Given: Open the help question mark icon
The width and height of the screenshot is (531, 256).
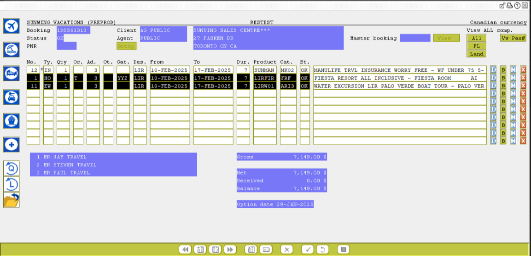Looking at the screenshot, I should (517, 5).
